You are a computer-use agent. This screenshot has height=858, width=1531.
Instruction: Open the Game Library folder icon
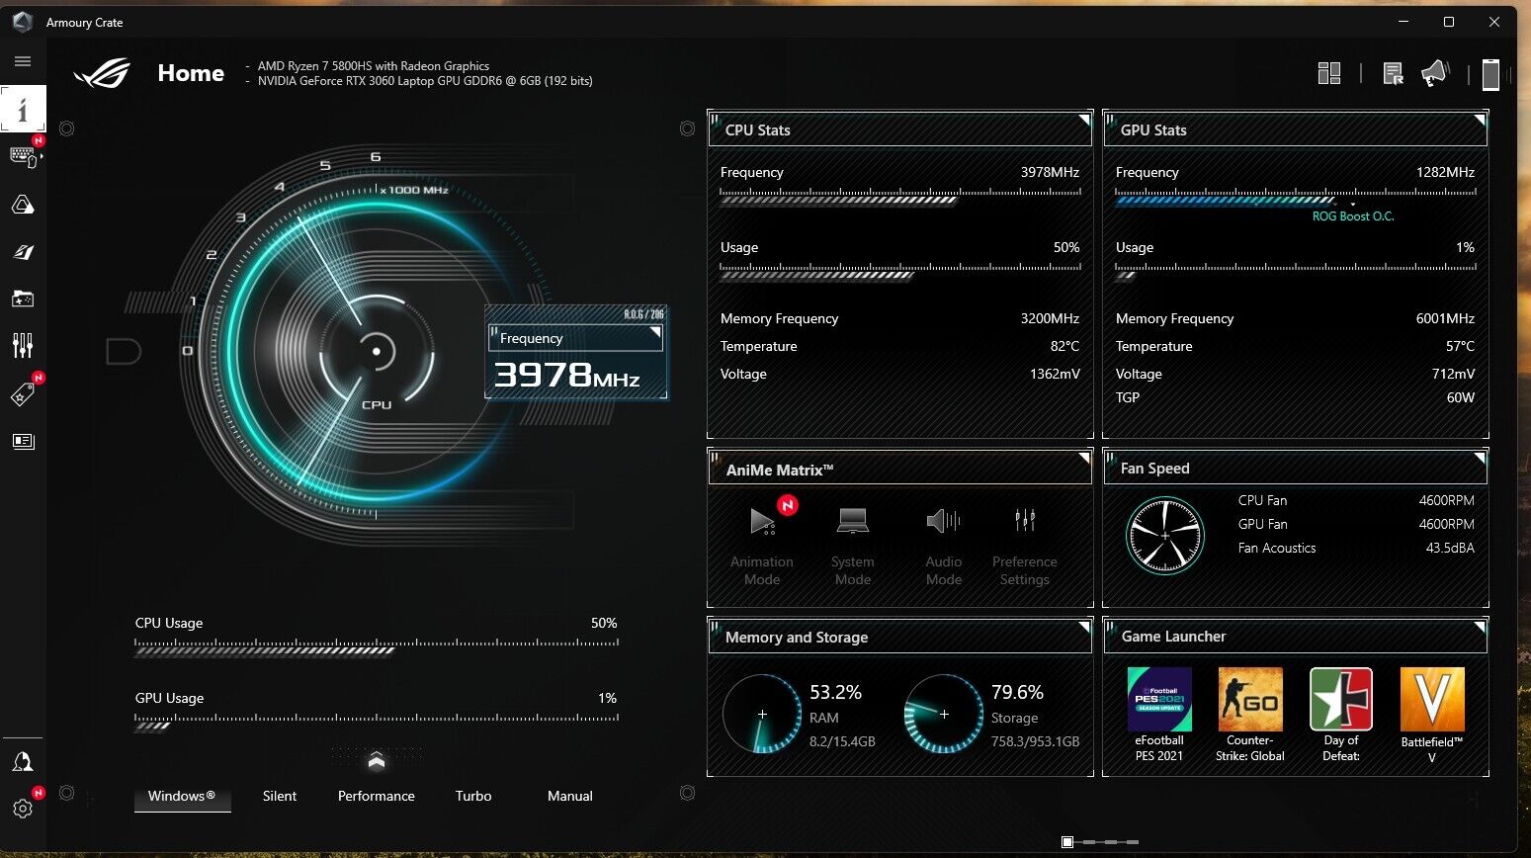point(23,299)
